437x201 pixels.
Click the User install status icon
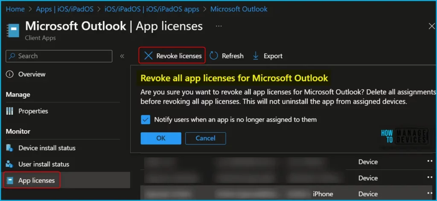(x=9, y=164)
